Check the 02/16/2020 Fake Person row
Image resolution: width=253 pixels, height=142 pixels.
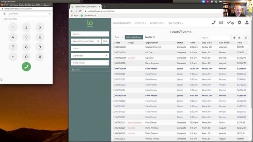pyautogui.click(x=114, y=95)
